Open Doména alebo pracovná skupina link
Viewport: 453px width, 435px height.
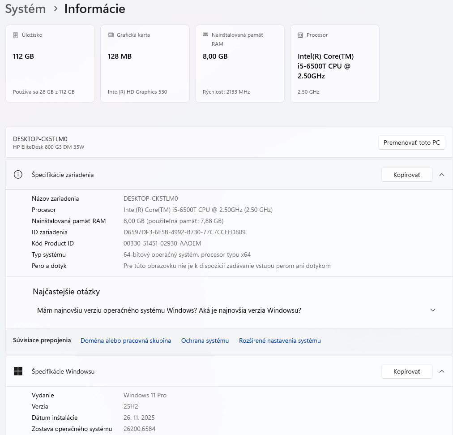(126, 340)
